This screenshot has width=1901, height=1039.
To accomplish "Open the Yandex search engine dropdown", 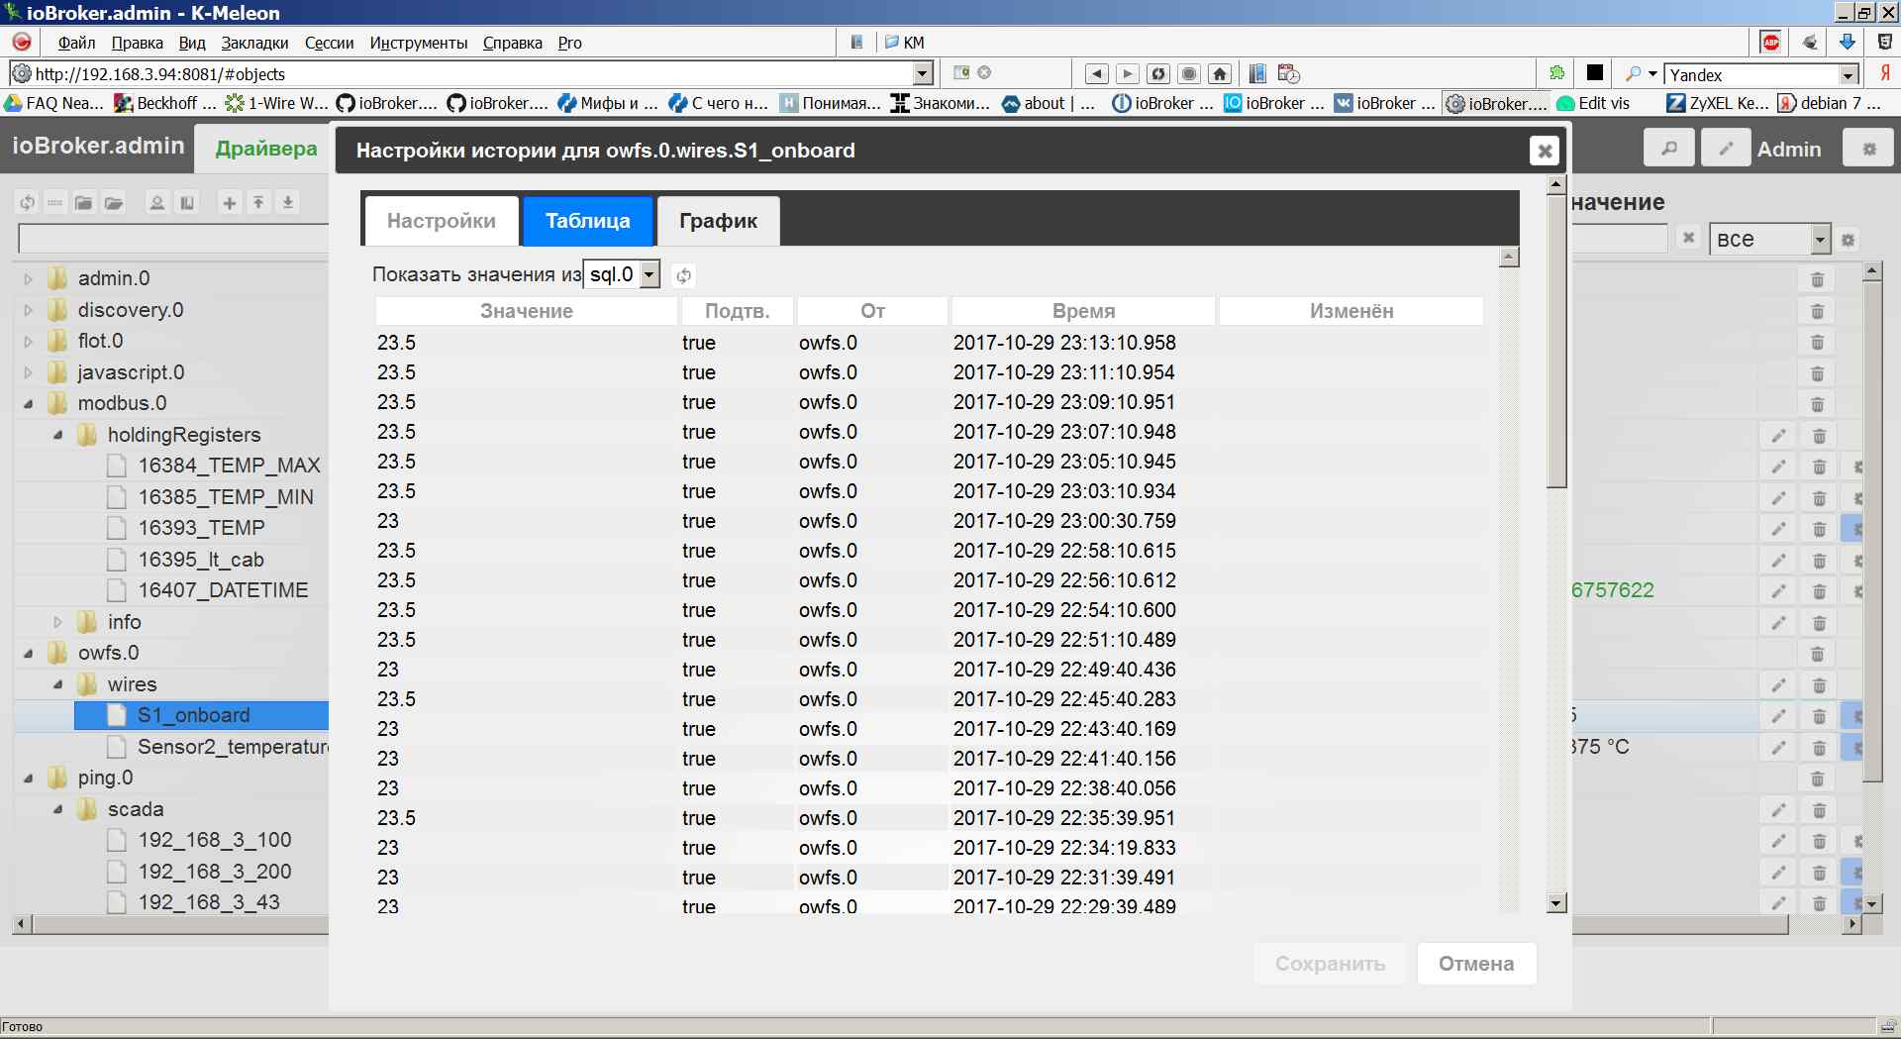I will [1848, 75].
